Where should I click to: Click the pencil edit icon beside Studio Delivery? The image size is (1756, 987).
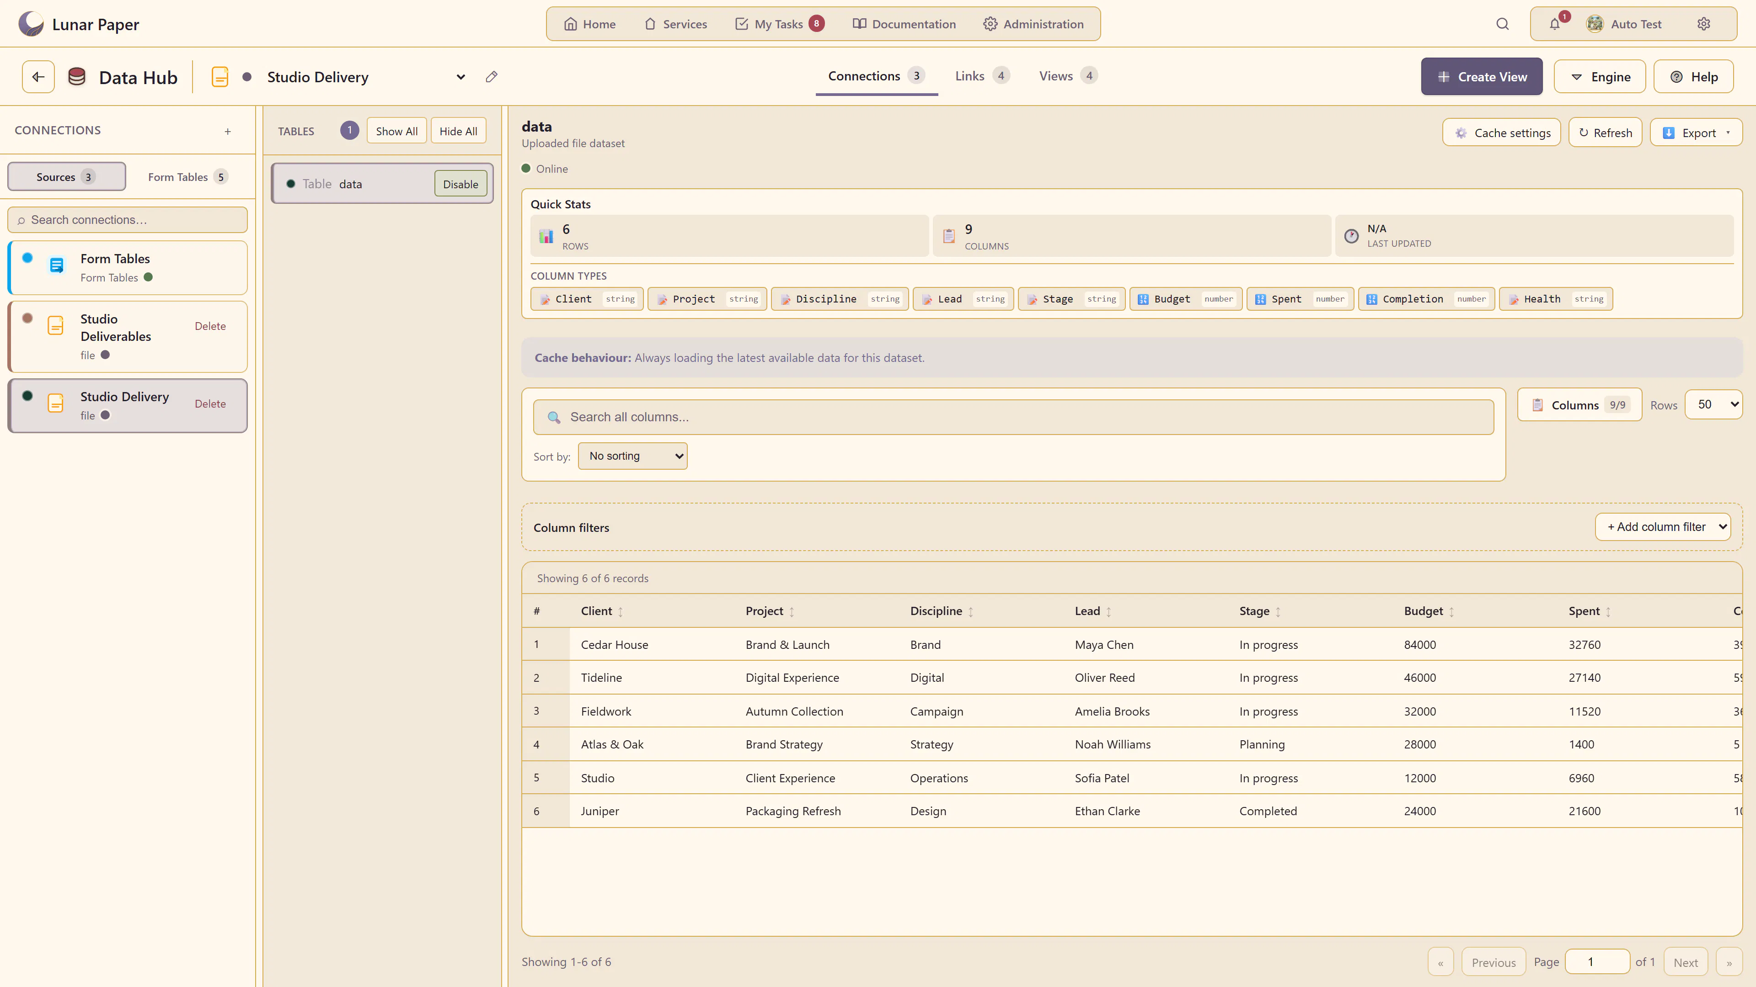click(492, 77)
